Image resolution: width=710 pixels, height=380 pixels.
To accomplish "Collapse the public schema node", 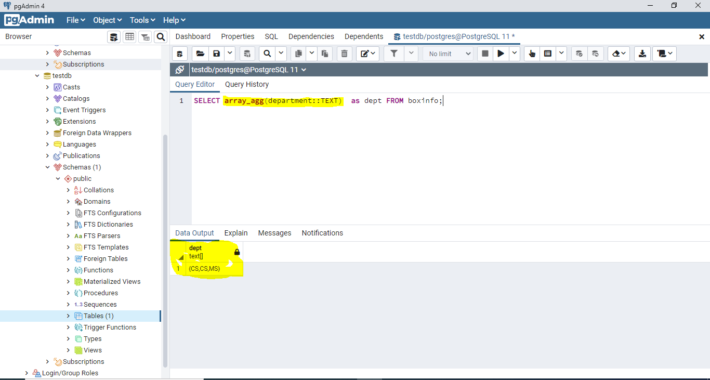I will pos(58,179).
